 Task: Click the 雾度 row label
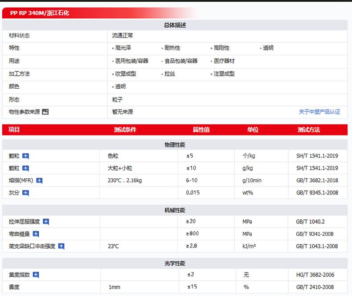click(x=14, y=287)
